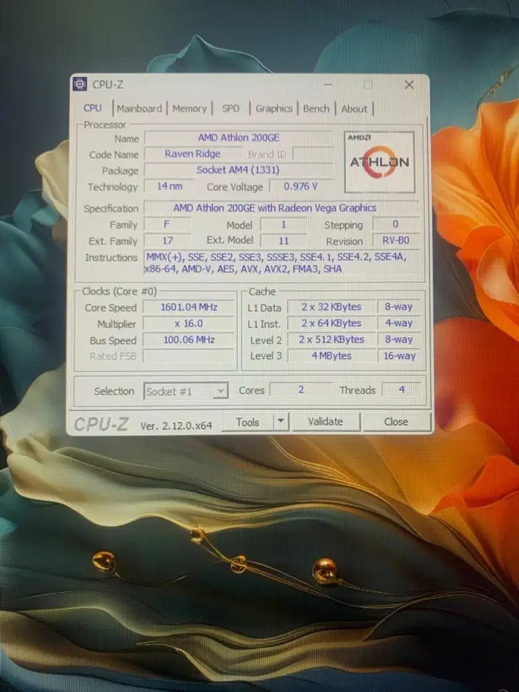Image resolution: width=519 pixels, height=692 pixels.
Task: Click the multiplier value x 16.0
Action: [x=188, y=323]
